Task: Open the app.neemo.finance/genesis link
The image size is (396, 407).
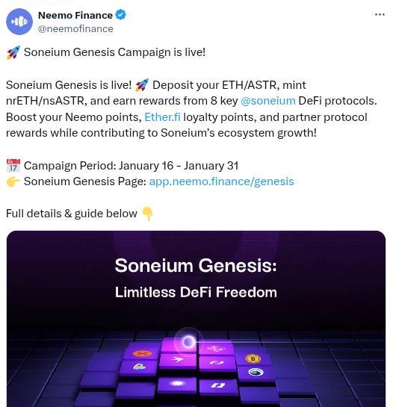Action: coord(221,181)
